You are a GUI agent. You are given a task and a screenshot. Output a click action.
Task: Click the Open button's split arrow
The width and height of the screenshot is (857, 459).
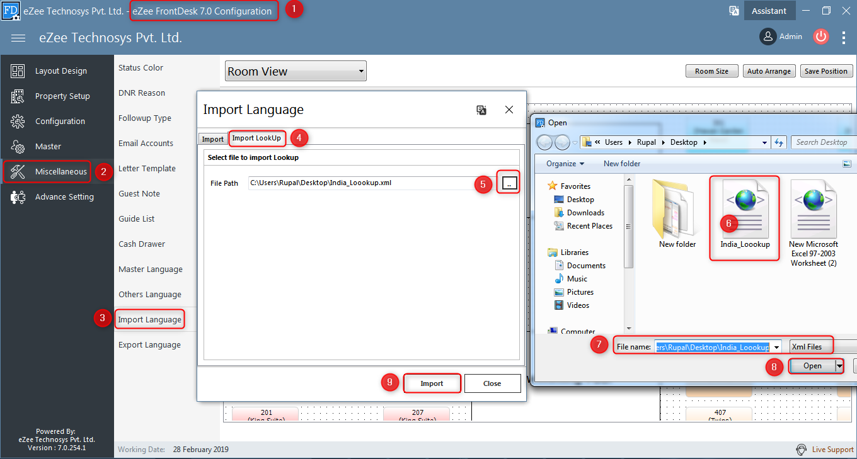pyautogui.click(x=839, y=366)
